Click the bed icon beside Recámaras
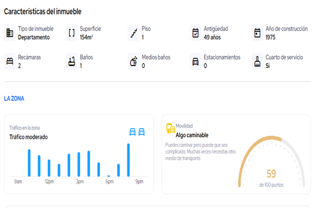This screenshot has height=208, width=312. [10, 61]
